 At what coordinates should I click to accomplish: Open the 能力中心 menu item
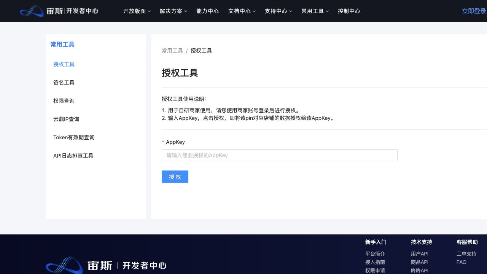tap(207, 11)
